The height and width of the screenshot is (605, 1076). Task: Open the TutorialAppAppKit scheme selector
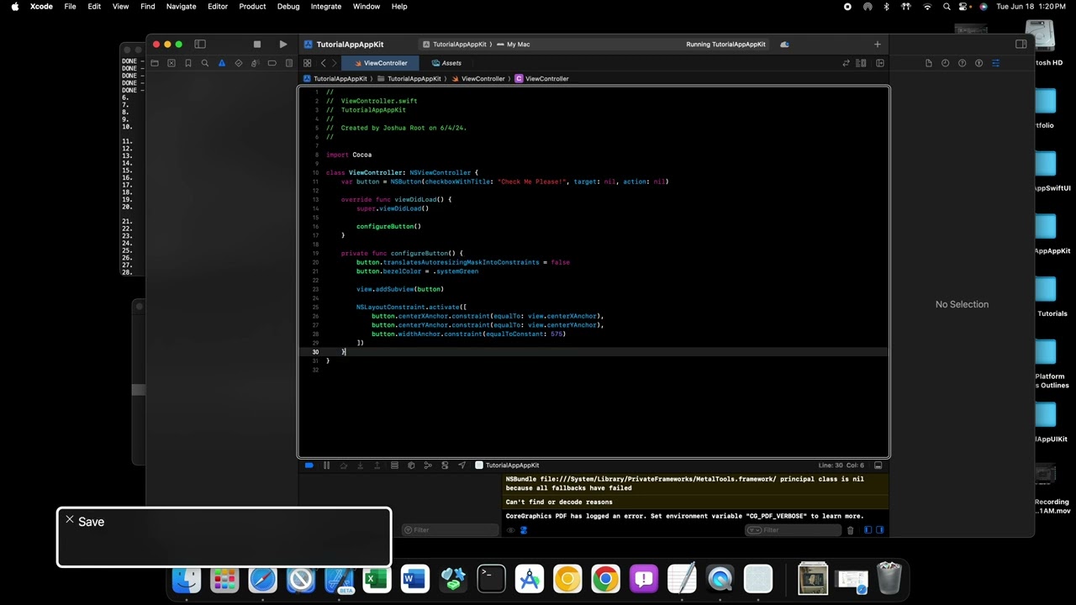coord(455,45)
